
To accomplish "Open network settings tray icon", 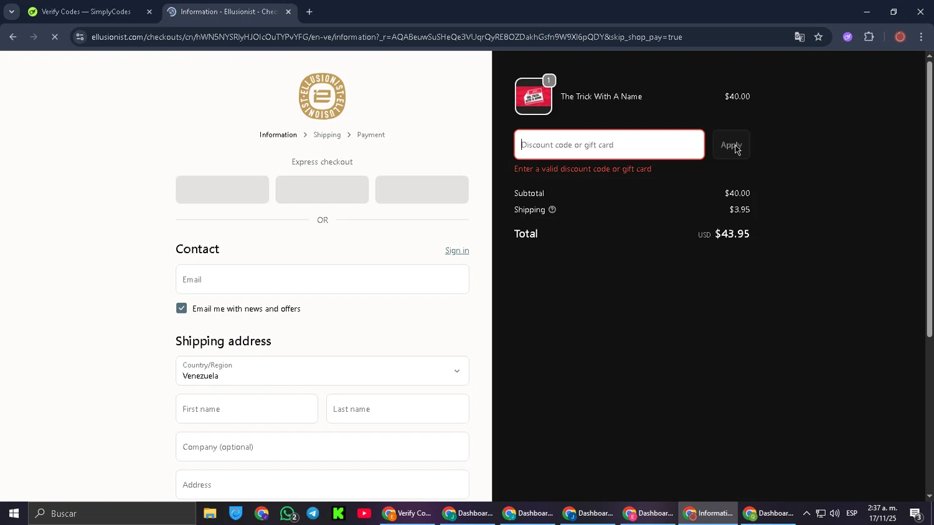I will (821, 514).
